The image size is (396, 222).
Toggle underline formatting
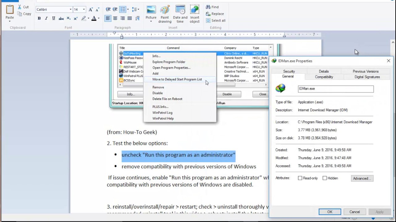tap(54, 18)
